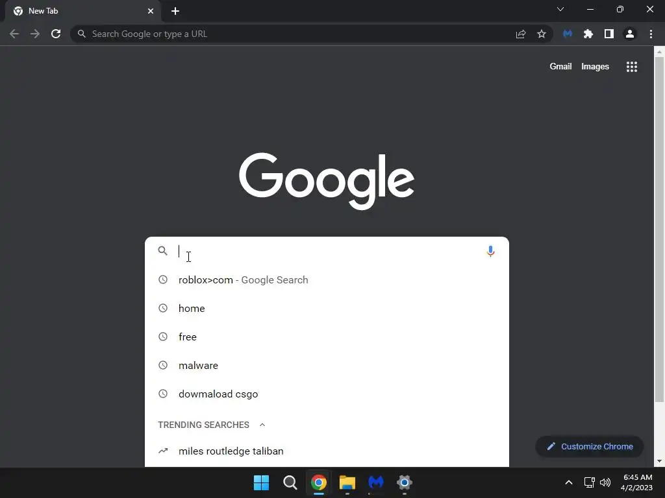This screenshot has height=498, width=665.
Task: Open the Google apps grid
Action: (632, 67)
